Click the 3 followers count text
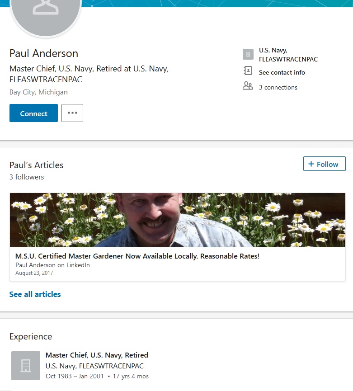 (x=27, y=177)
